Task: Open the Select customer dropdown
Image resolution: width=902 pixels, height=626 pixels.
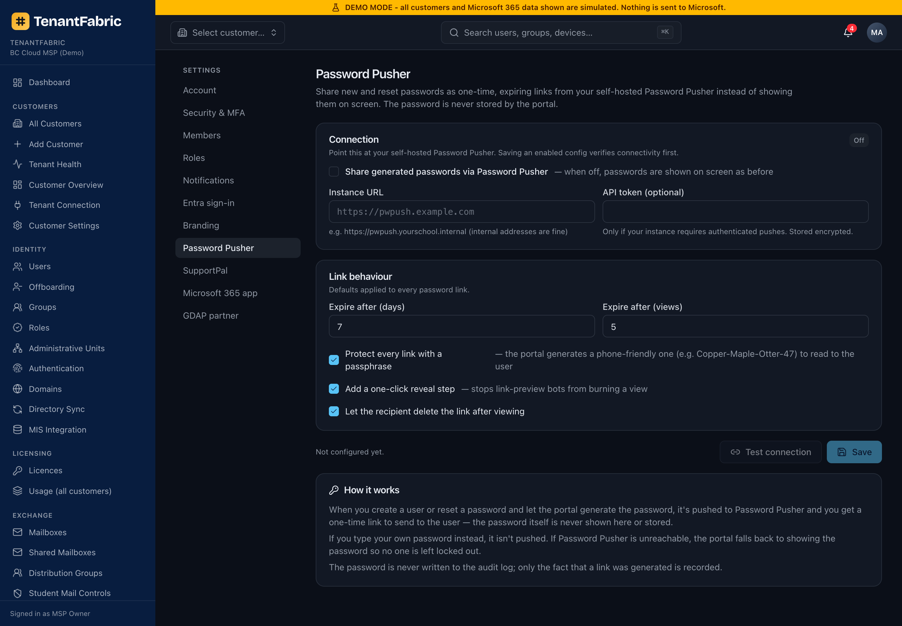Action: 228,33
